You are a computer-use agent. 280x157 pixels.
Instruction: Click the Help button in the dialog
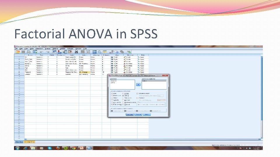click(x=147, y=115)
